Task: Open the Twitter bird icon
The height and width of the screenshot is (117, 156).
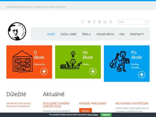Action: 89,22
